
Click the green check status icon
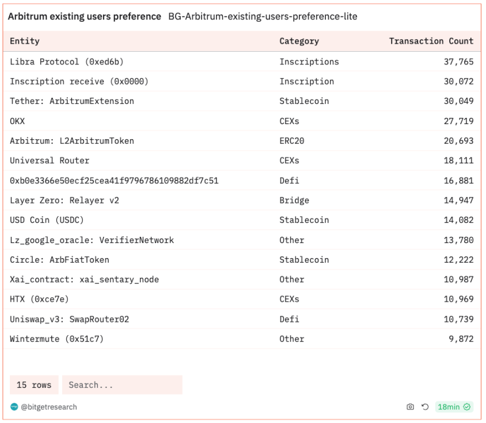[468, 407]
